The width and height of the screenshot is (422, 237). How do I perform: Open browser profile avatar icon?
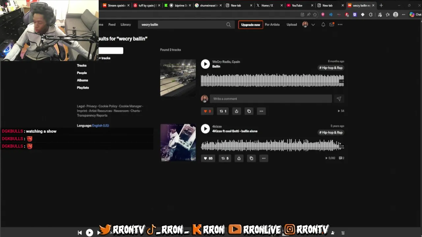[395, 14]
